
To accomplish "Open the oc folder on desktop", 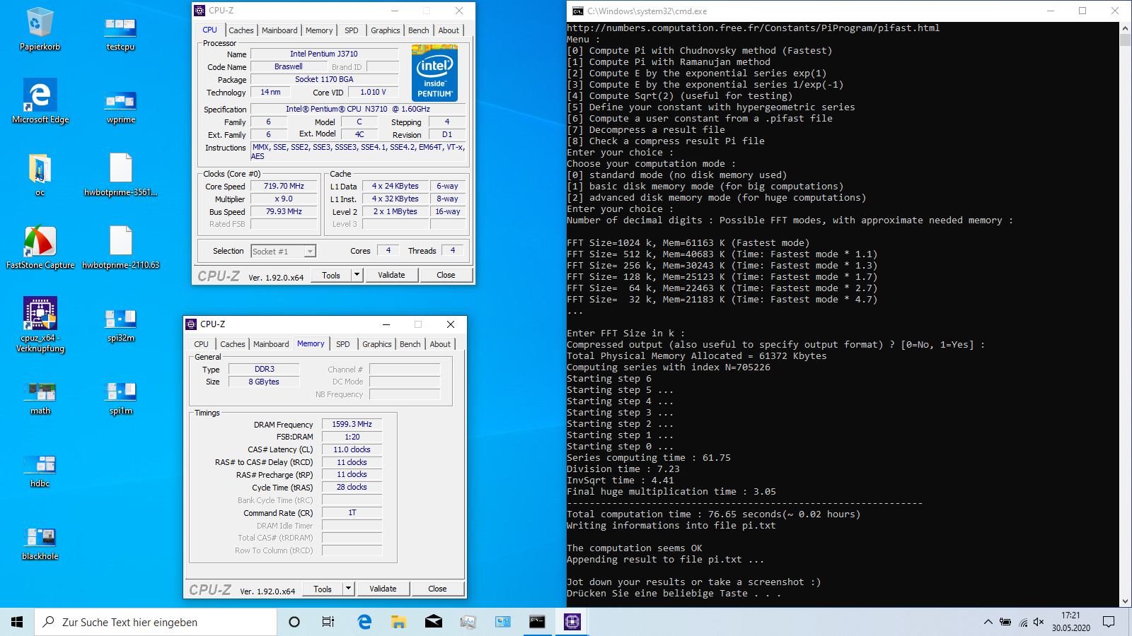I will (40, 175).
